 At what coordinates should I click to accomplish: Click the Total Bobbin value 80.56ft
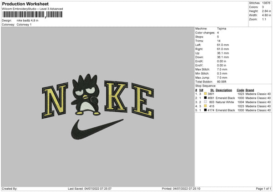point(222,82)
